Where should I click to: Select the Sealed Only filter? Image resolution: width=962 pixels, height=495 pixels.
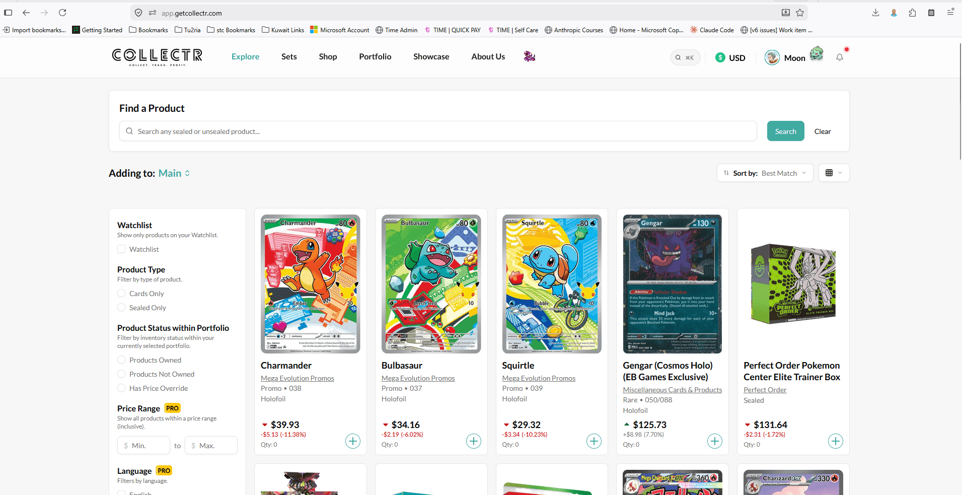pyautogui.click(x=121, y=307)
